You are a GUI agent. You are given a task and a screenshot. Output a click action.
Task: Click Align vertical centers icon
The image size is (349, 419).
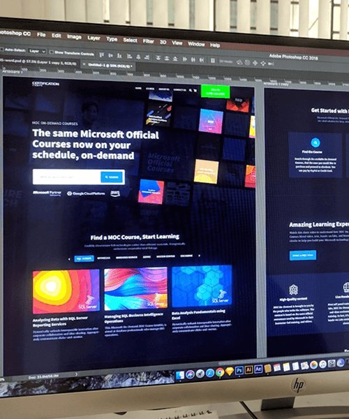(x=110, y=56)
